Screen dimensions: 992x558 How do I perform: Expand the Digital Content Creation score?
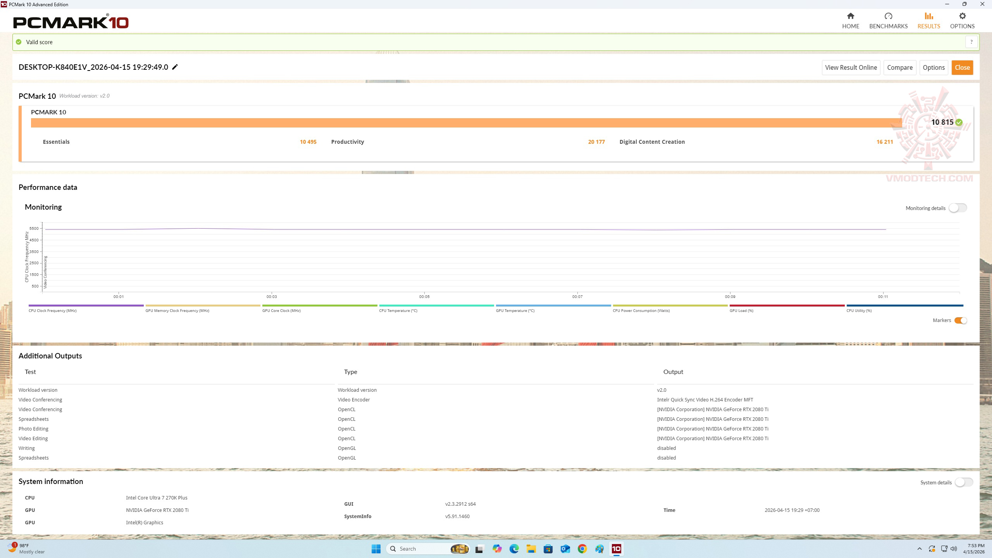[652, 142]
